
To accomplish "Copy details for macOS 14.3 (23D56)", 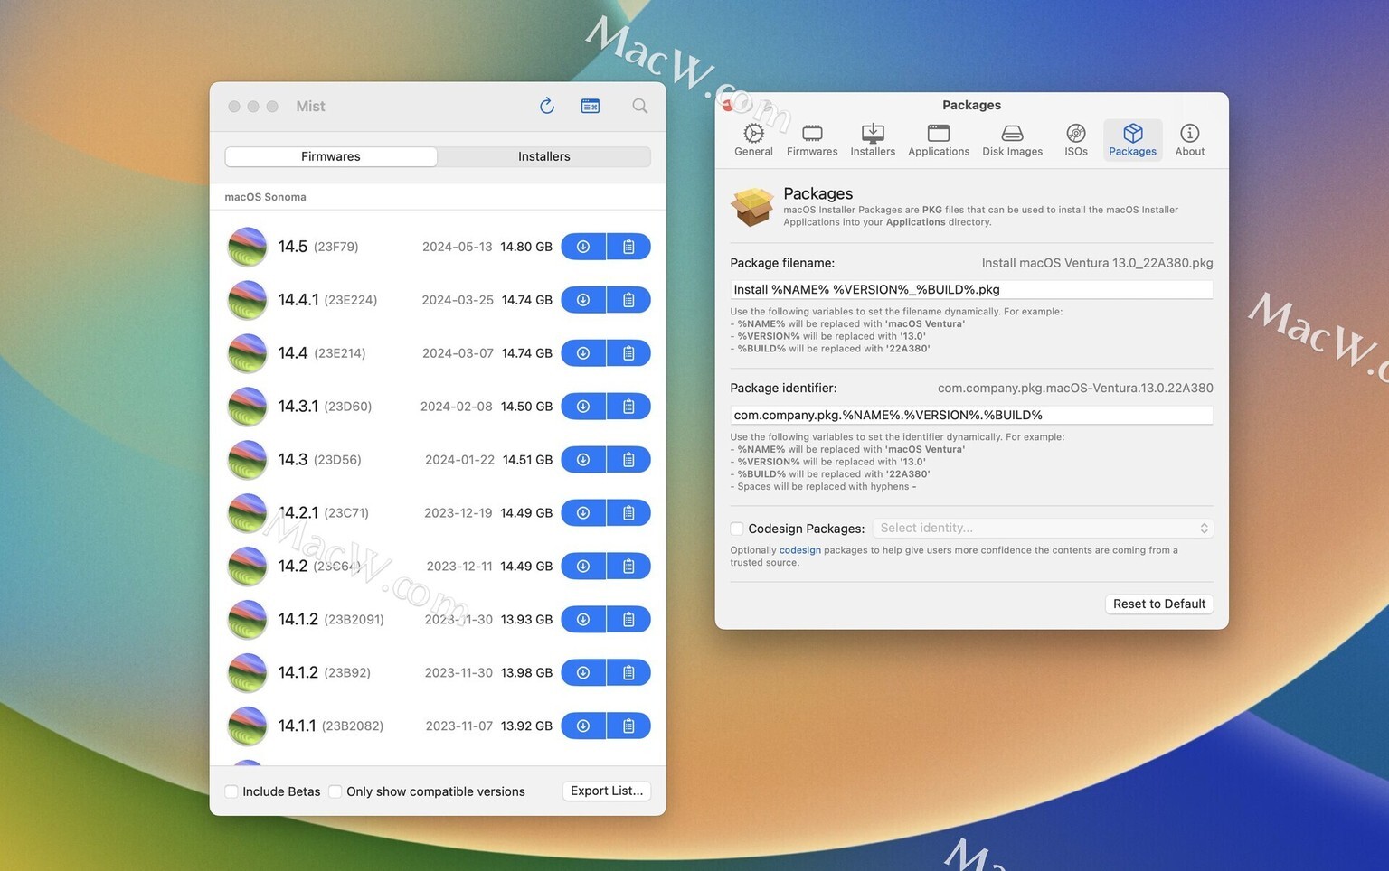I will coord(628,460).
